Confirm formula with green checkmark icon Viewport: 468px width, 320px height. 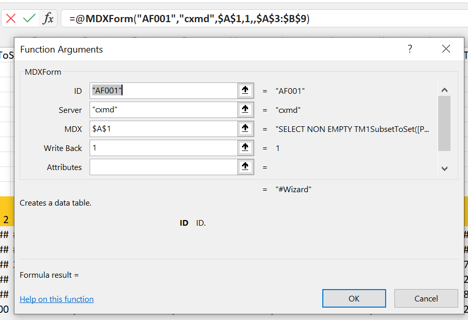[29, 19]
